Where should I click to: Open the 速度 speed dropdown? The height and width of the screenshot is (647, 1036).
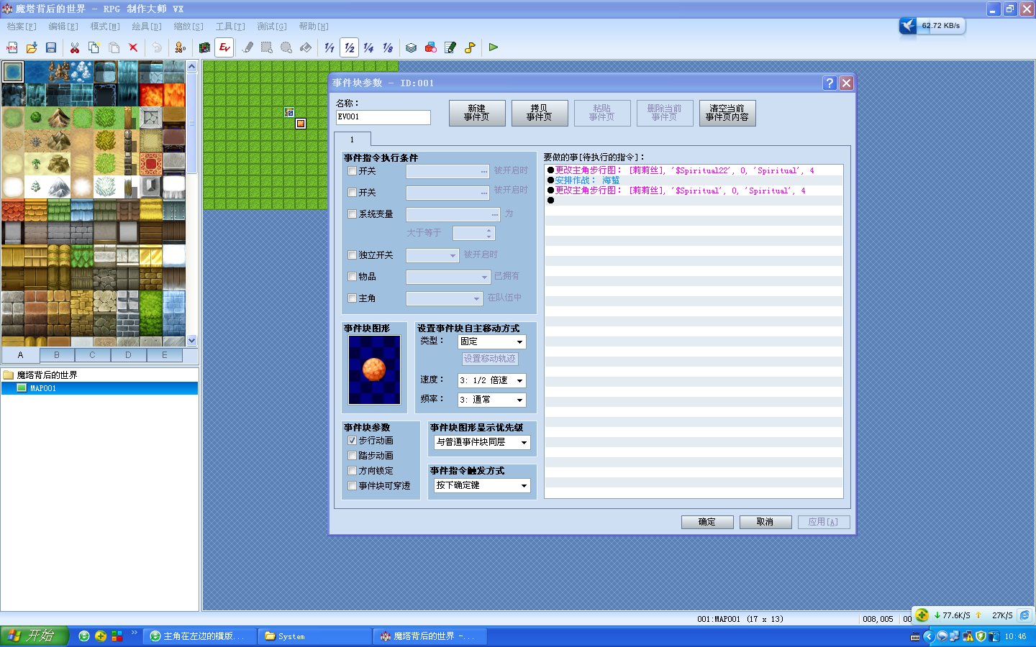pyautogui.click(x=492, y=380)
